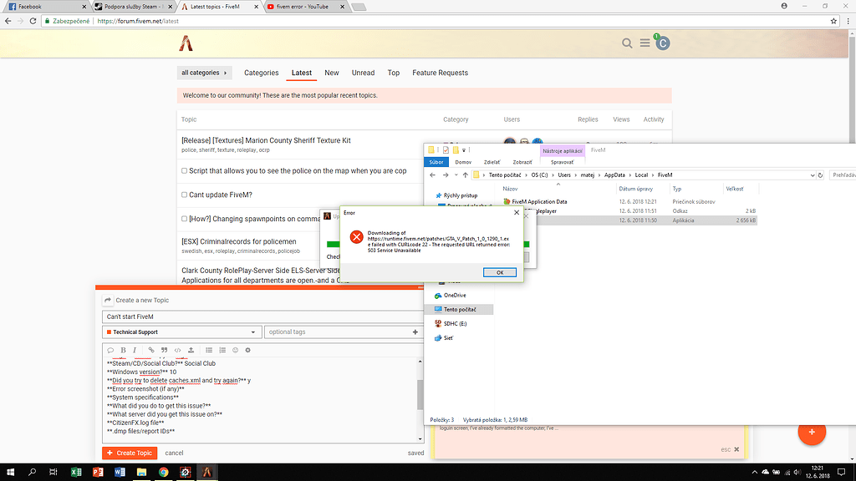The image size is (856, 481).
Task: Click OK in the Error dialog
Action: [500, 273]
